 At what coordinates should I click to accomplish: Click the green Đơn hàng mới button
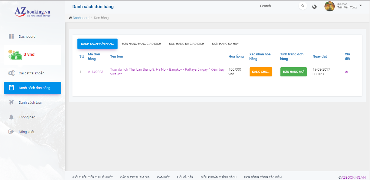tap(293, 72)
